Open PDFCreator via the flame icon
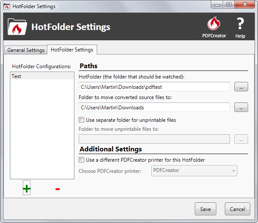This screenshot has height=223, width=258. (214, 24)
